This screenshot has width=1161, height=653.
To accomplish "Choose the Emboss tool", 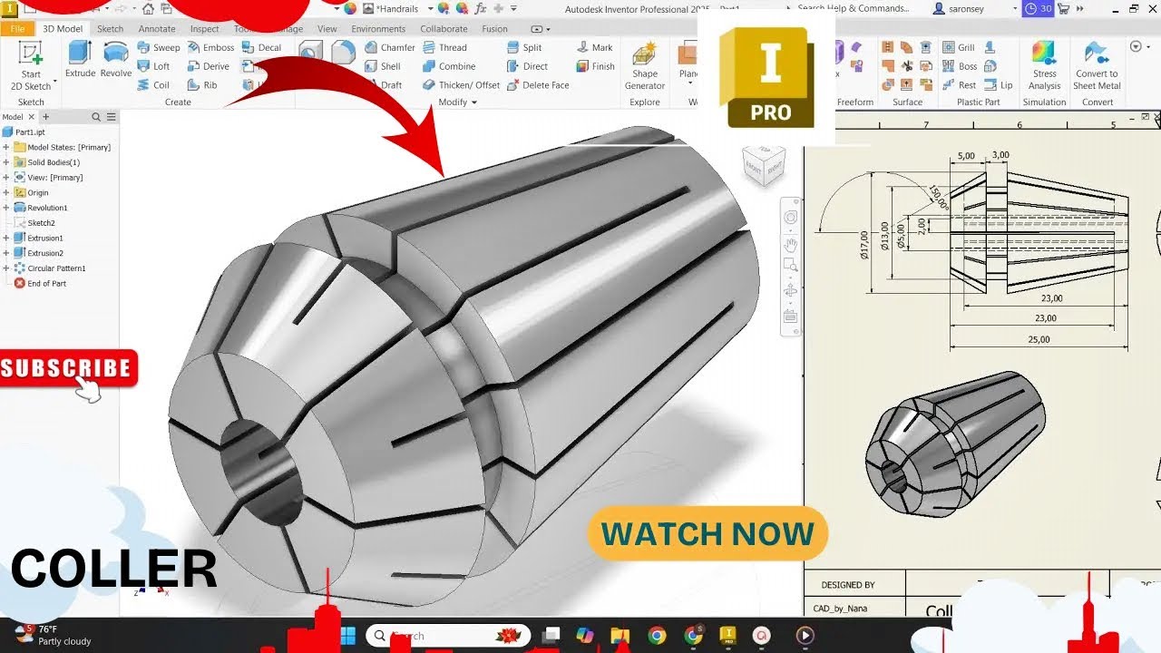I will (210, 47).
